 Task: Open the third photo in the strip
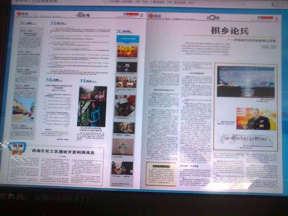click(x=126, y=82)
